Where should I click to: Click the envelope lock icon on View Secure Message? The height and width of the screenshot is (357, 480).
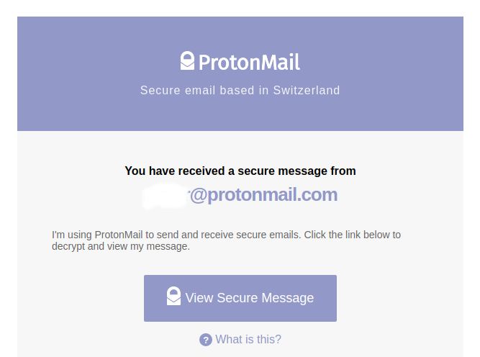(173, 296)
